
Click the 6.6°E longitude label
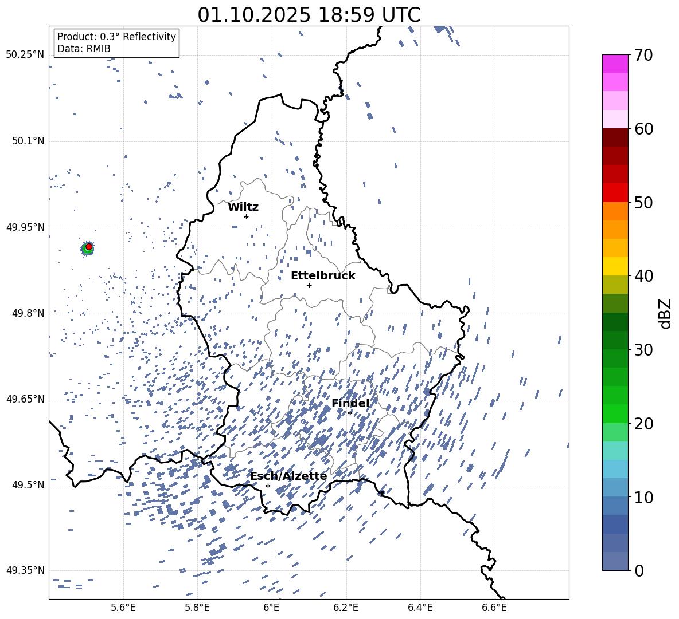point(494,608)
